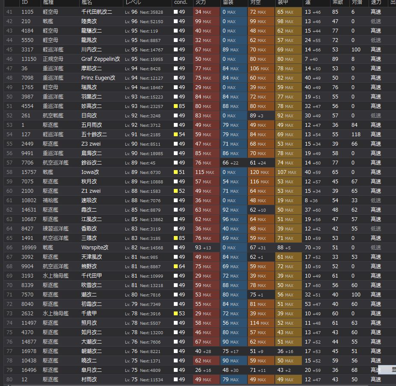Screen dimensions: 396x386
Task: Click armor cell 107 MAX of Iowa改
Action: click(289, 172)
